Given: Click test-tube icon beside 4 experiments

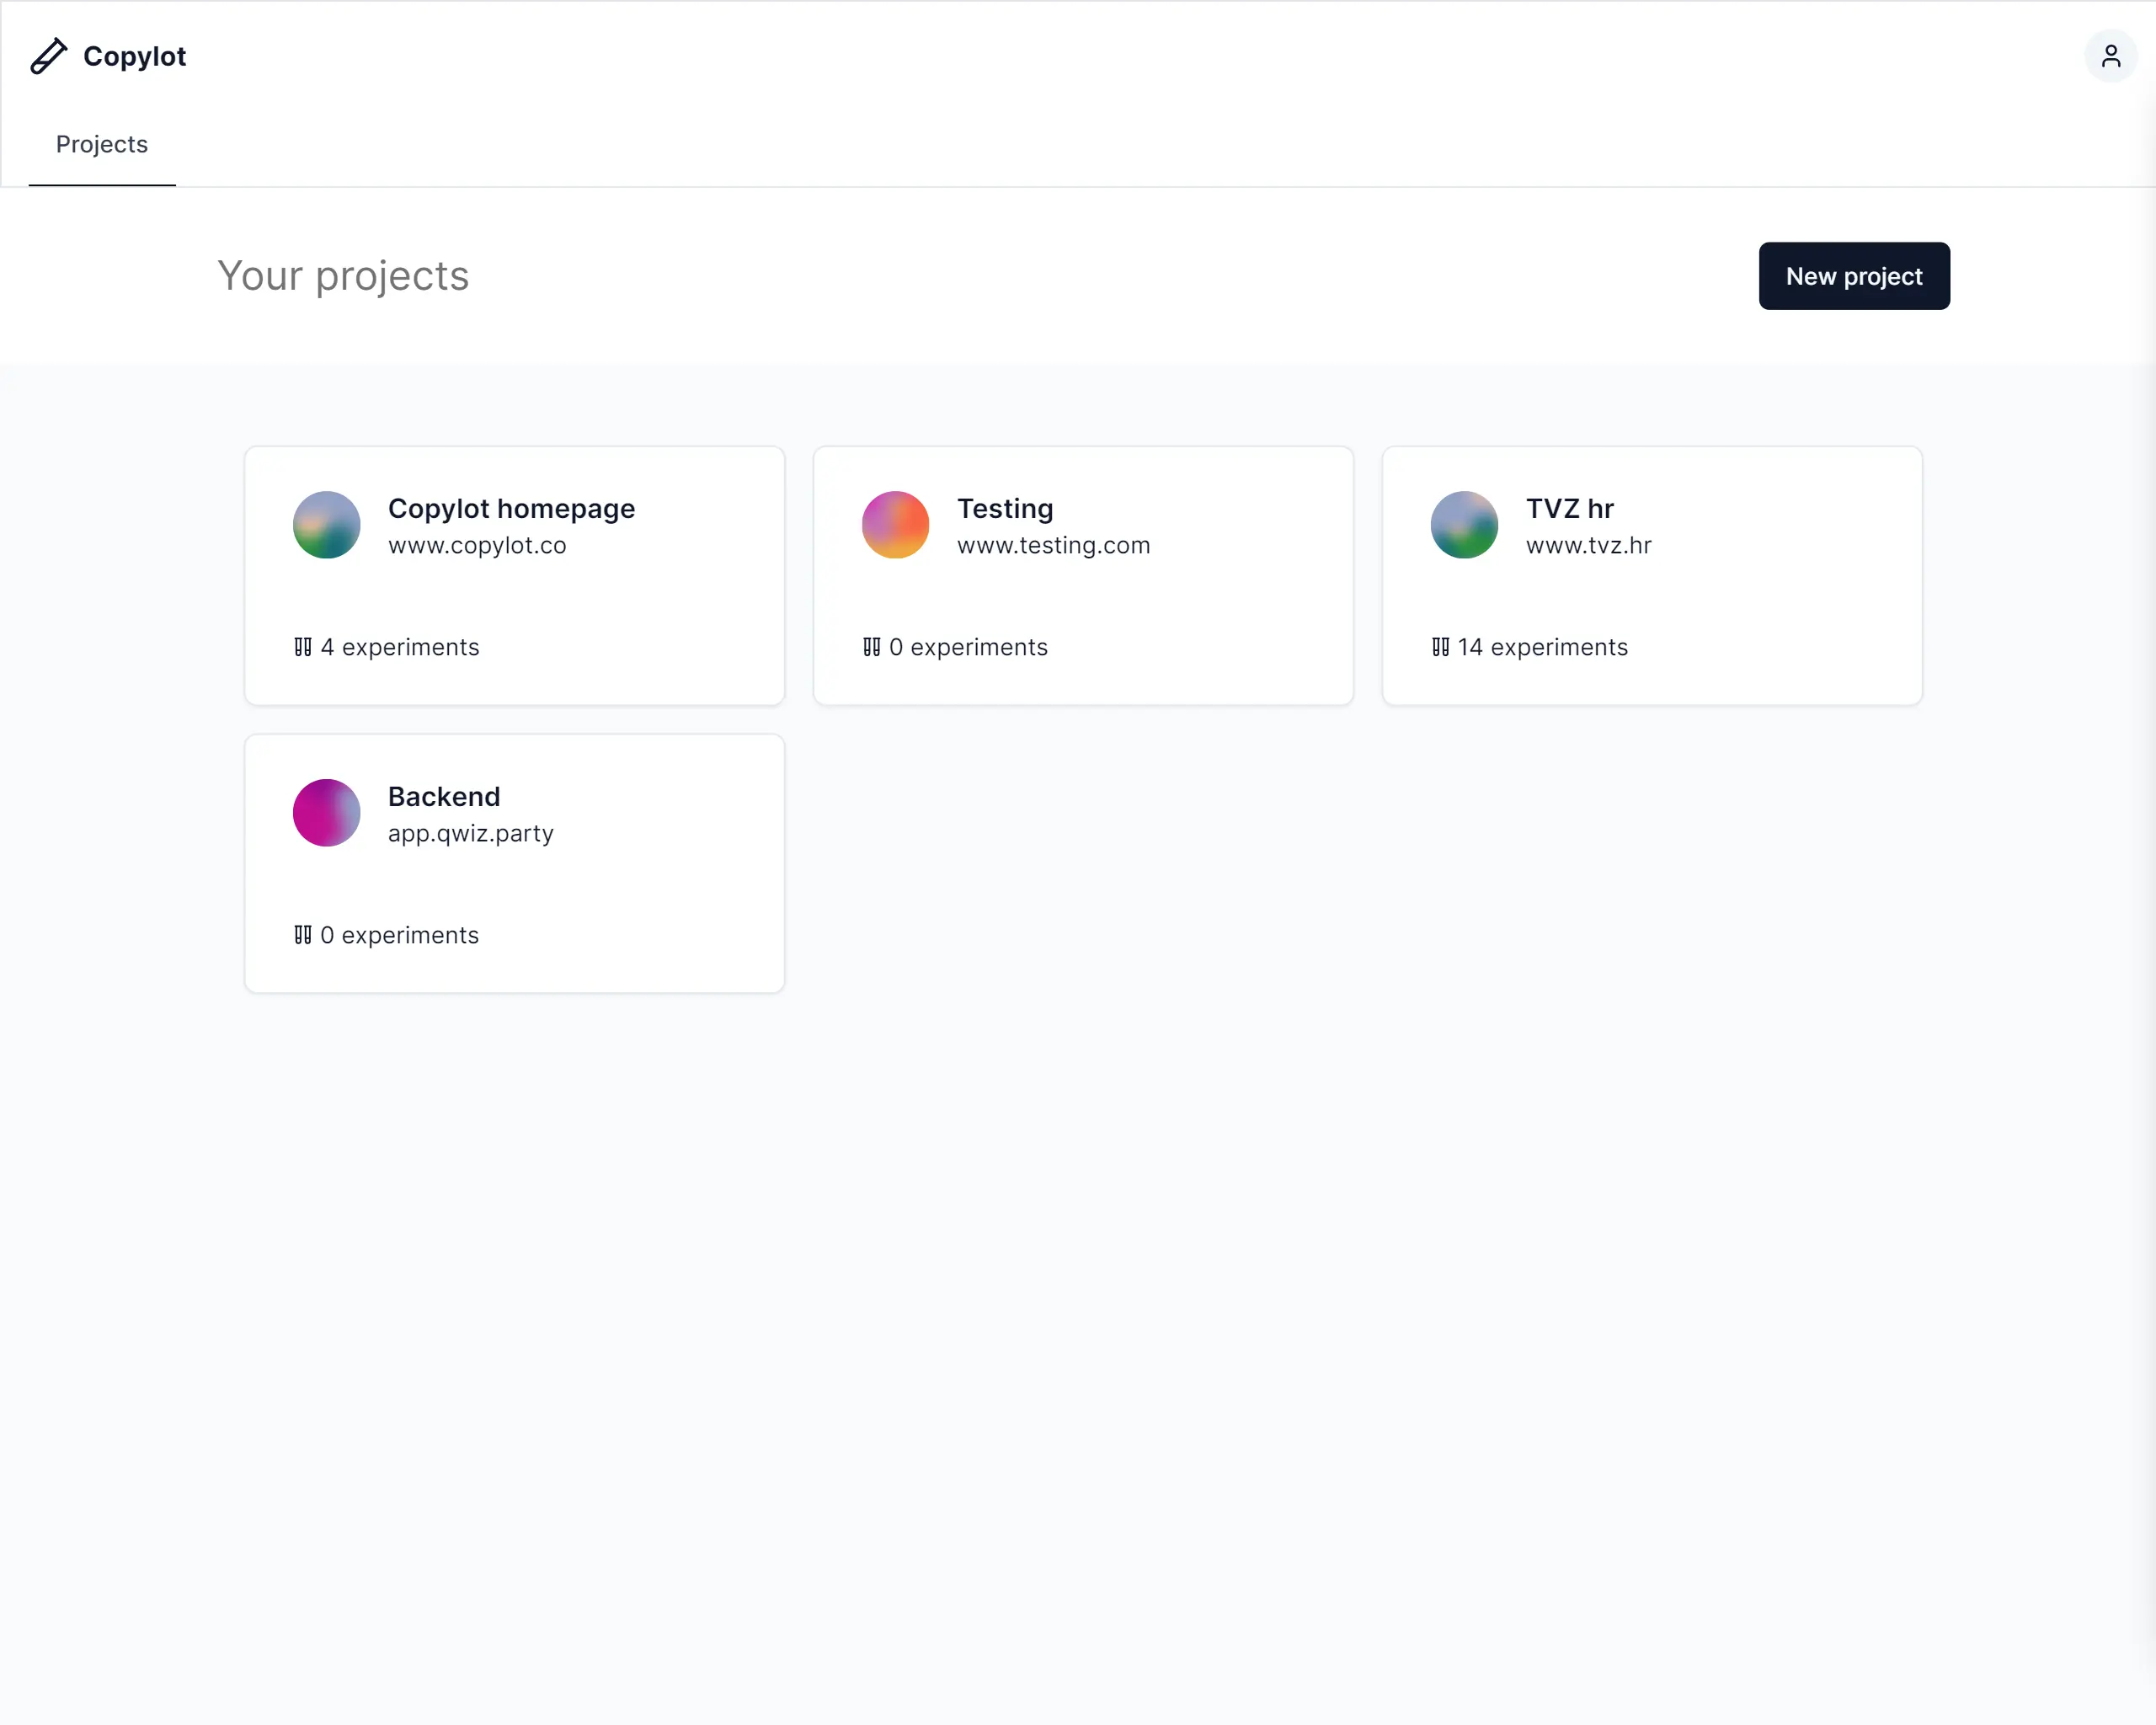Looking at the screenshot, I should [x=303, y=647].
